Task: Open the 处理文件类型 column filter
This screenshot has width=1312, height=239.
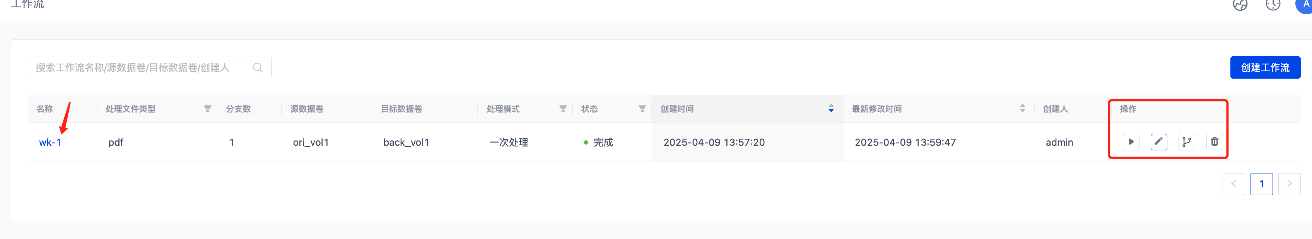Action: [207, 109]
